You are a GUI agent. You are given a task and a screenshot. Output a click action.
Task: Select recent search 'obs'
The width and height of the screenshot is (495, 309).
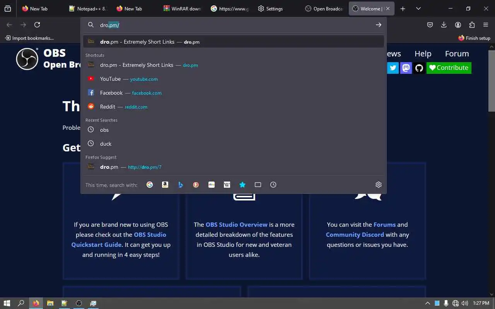point(234,130)
